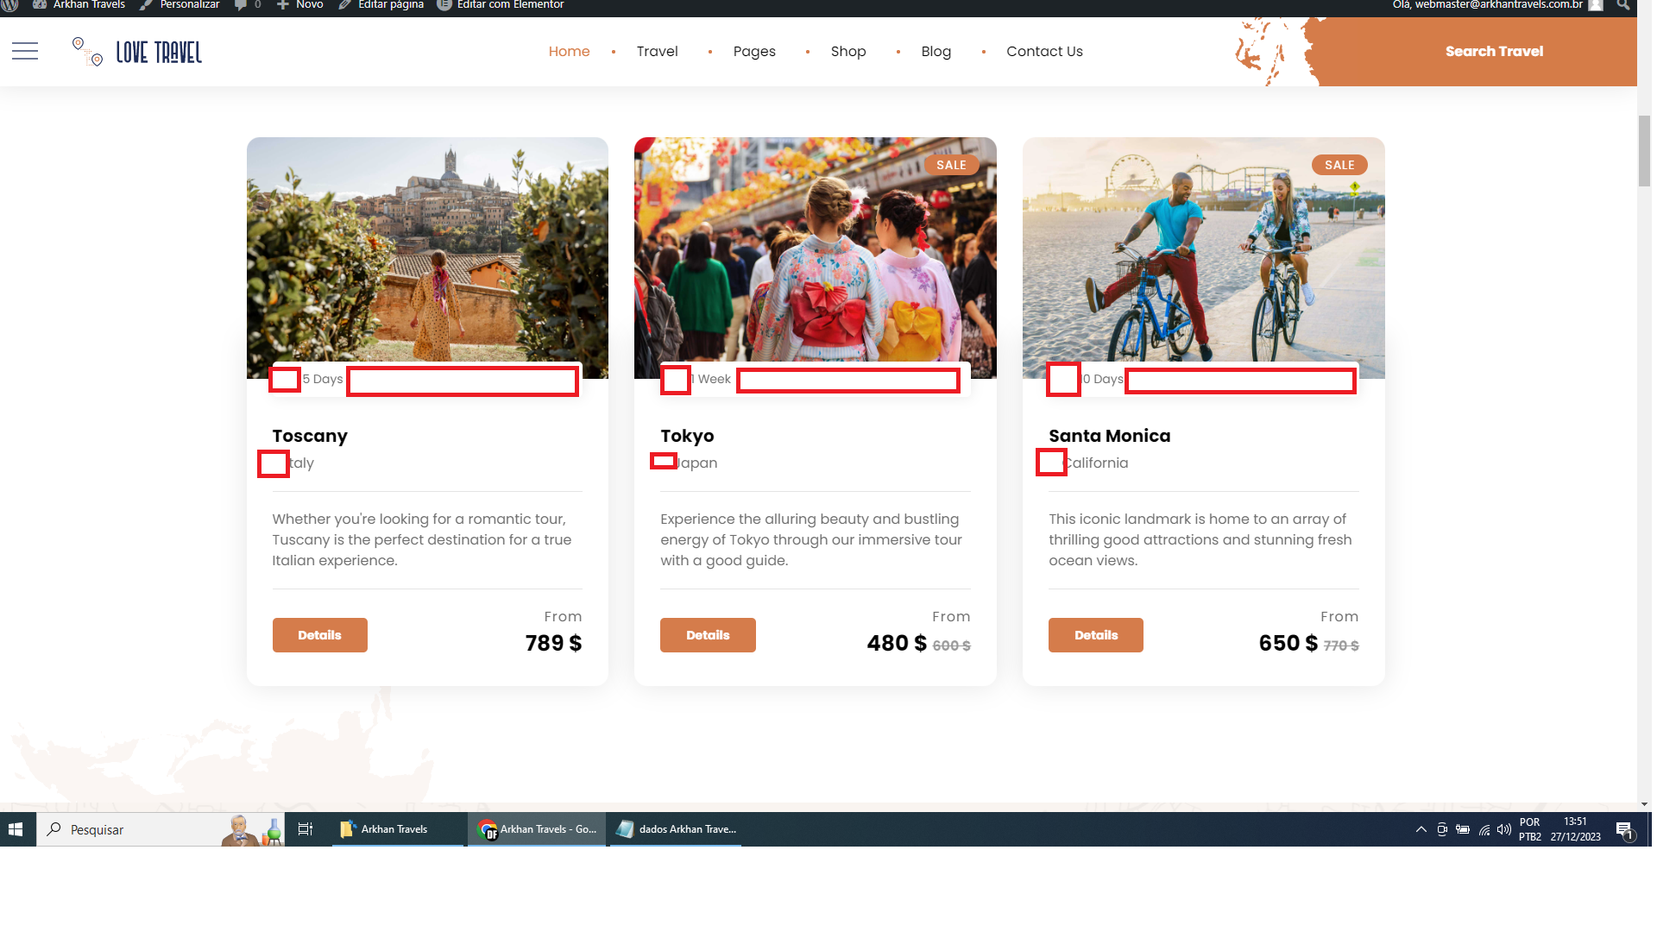Show hidden system tray icons
This screenshot has height=932, width=1657.
1421,830
